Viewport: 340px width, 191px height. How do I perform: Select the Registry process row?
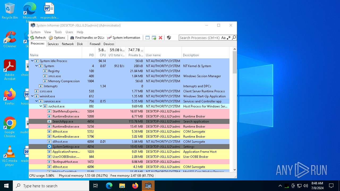pos(129,71)
